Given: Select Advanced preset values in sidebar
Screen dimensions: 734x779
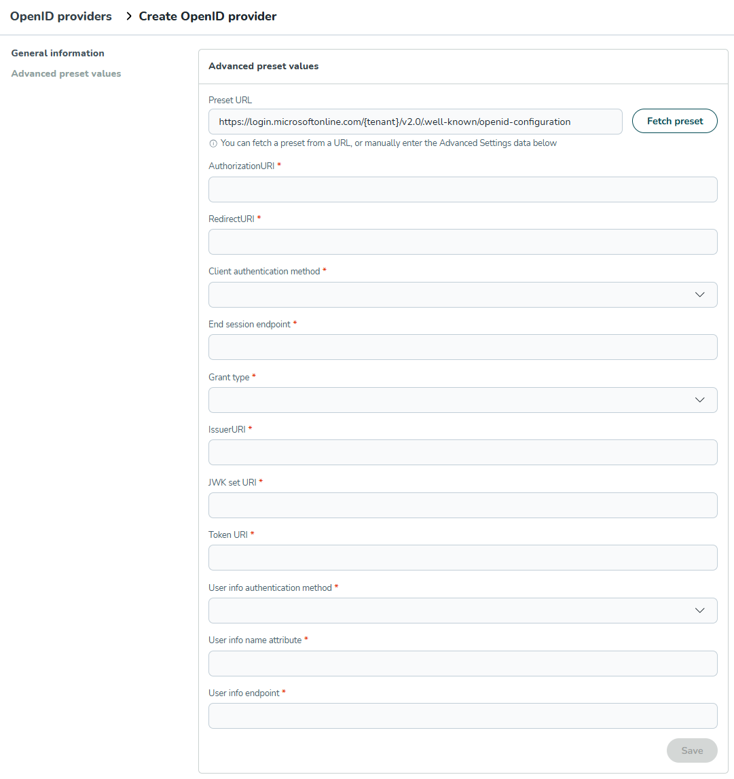Looking at the screenshot, I should 66,73.
